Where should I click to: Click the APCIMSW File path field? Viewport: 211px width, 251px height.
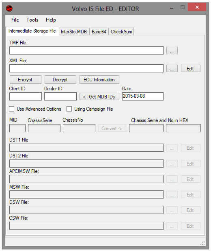click(x=86, y=179)
